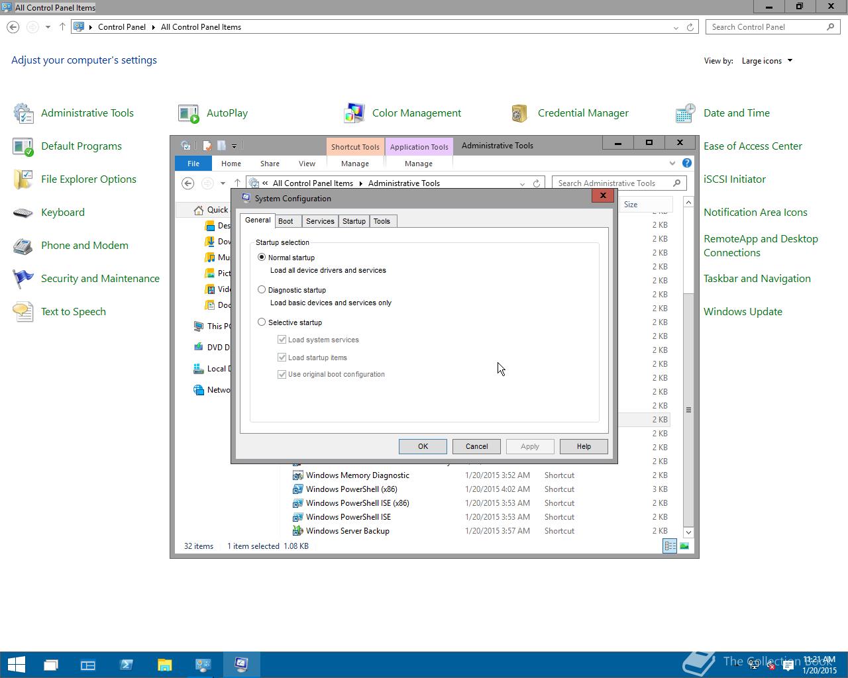The image size is (848, 678).
Task: Select Normal startup option
Action: click(x=262, y=257)
